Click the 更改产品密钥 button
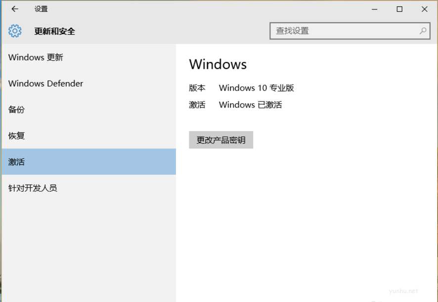This screenshot has height=302, width=438. coord(221,140)
